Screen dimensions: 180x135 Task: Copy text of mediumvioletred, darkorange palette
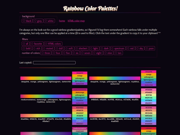point(46,101)
